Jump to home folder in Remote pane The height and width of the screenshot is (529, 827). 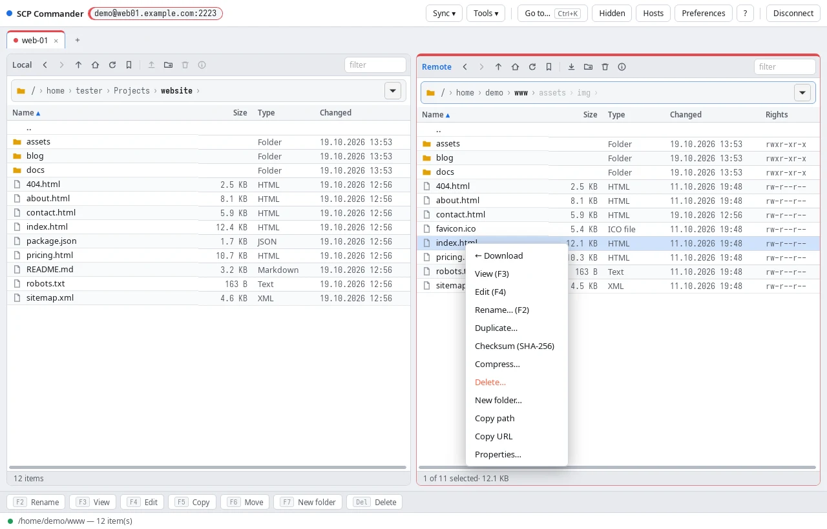[515, 66]
